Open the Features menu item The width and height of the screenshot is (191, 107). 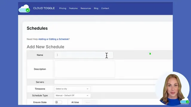(x=73, y=8)
